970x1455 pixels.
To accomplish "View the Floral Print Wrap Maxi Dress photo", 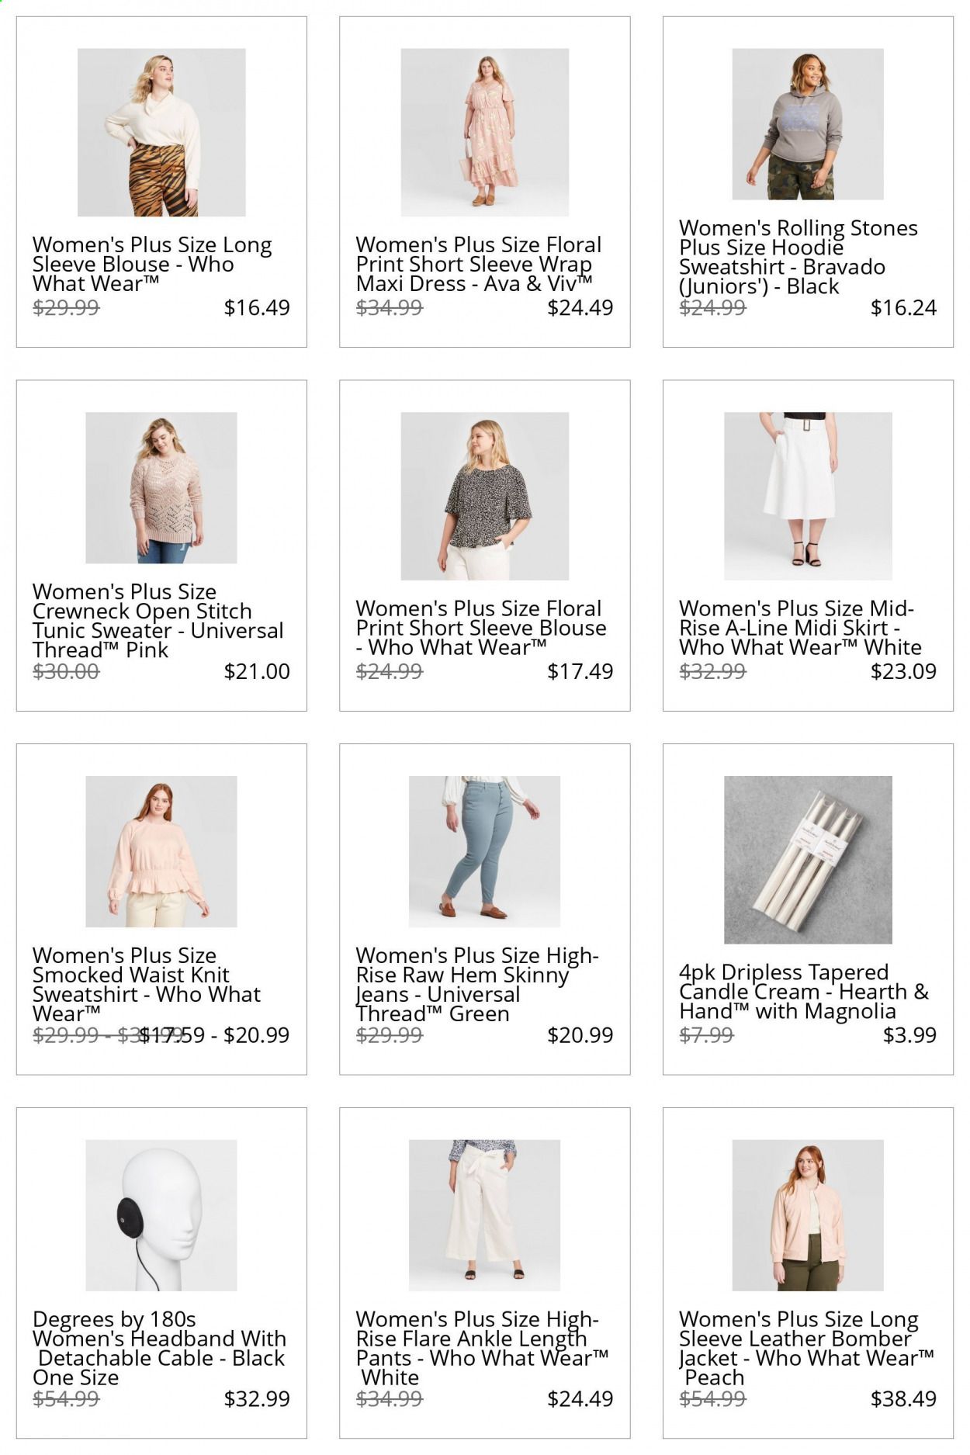I will pyautogui.click(x=484, y=132).
